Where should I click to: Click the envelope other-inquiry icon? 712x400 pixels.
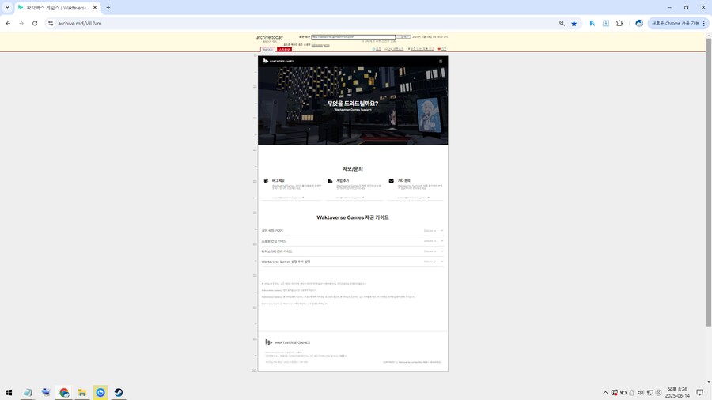coord(391,180)
